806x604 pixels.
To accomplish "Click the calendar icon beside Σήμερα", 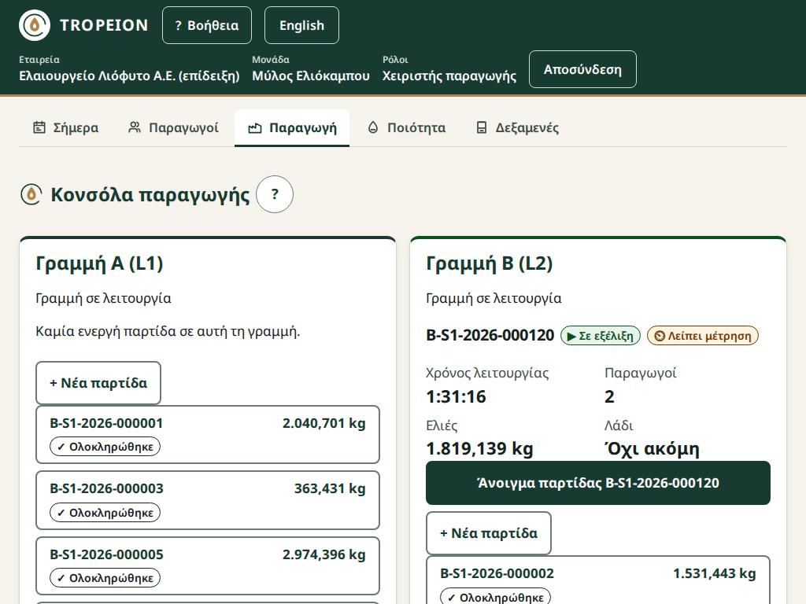I will [x=39, y=127].
